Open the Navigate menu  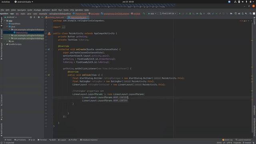click(21, 10)
